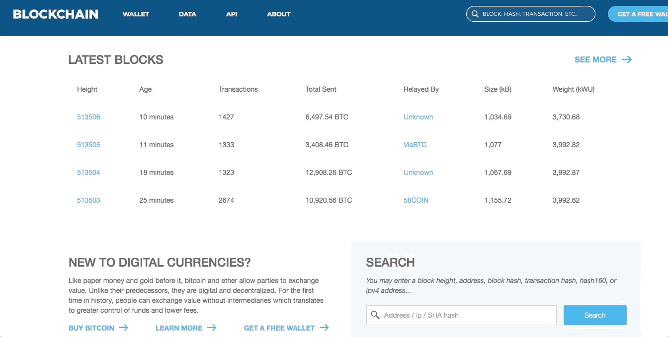Screen dimensions: 668x337
Task: Click the 6,497.54 BTC total sent value
Action: point(327,117)
